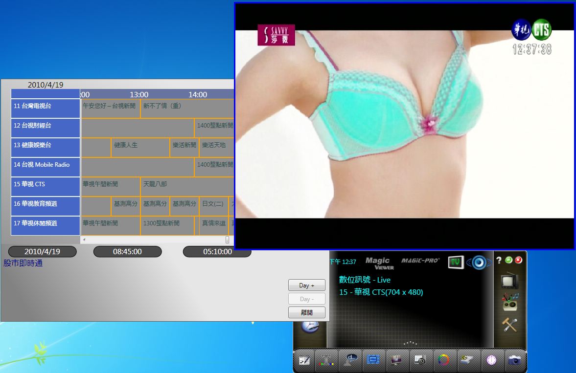Click the program guide scrollbar left arrow
This screenshot has height=373, width=576.
[x=84, y=240]
